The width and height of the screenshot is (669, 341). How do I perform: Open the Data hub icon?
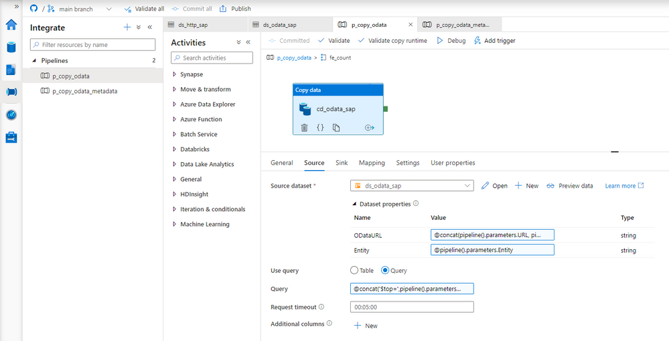[11, 47]
